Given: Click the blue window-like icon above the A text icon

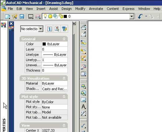Looking at the screenshot, I should pyautogui.click(x=83, y=100).
